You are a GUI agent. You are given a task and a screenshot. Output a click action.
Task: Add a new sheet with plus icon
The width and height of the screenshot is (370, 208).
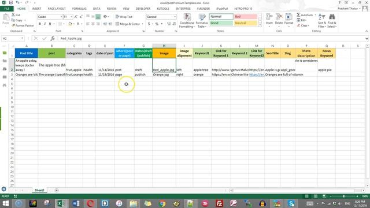point(57,190)
